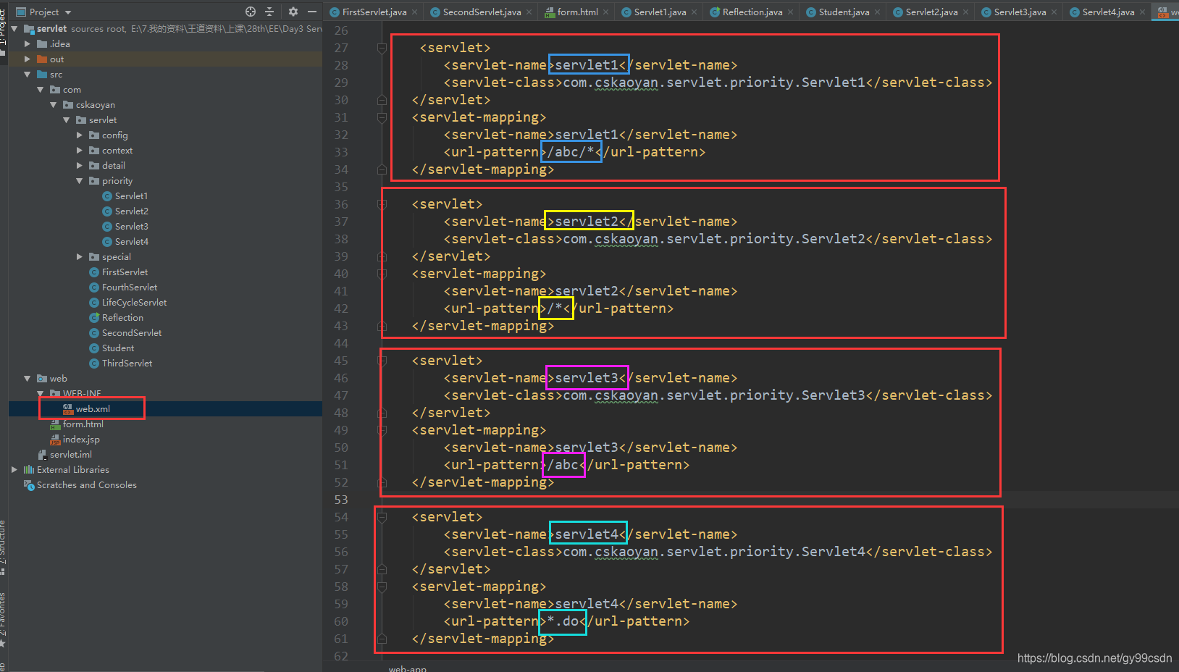1179x672 pixels.
Task: Select Reflection class in project tree
Action: point(122,318)
